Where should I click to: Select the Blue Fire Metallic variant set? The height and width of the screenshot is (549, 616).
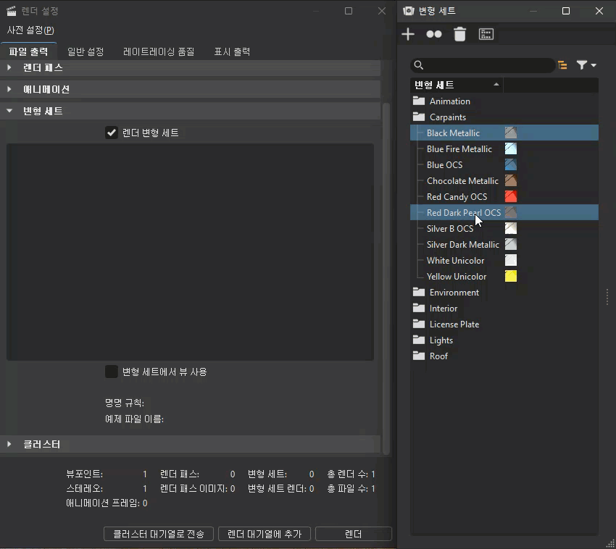pyautogui.click(x=459, y=148)
